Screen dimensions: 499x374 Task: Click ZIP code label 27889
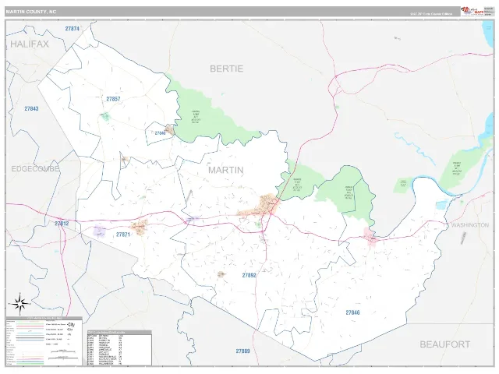tap(242, 351)
